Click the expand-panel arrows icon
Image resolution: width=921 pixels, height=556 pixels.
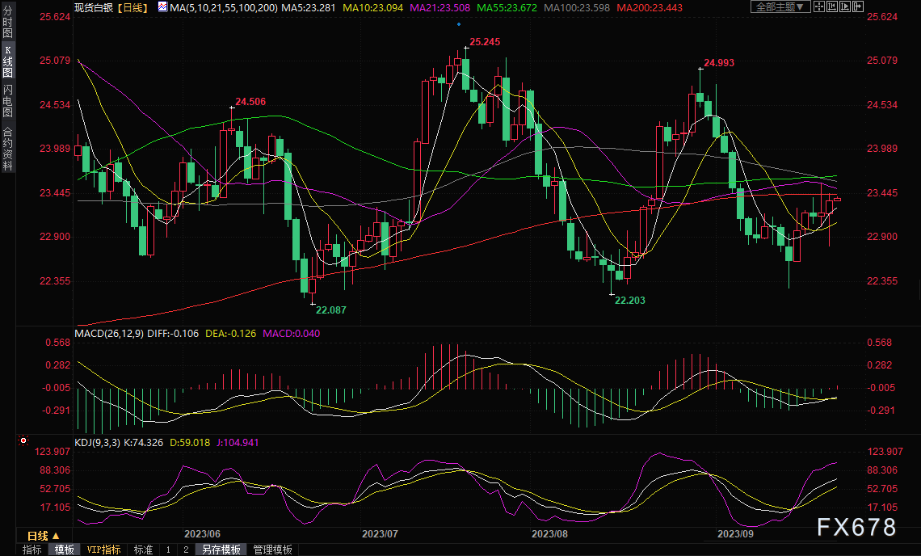point(858,7)
